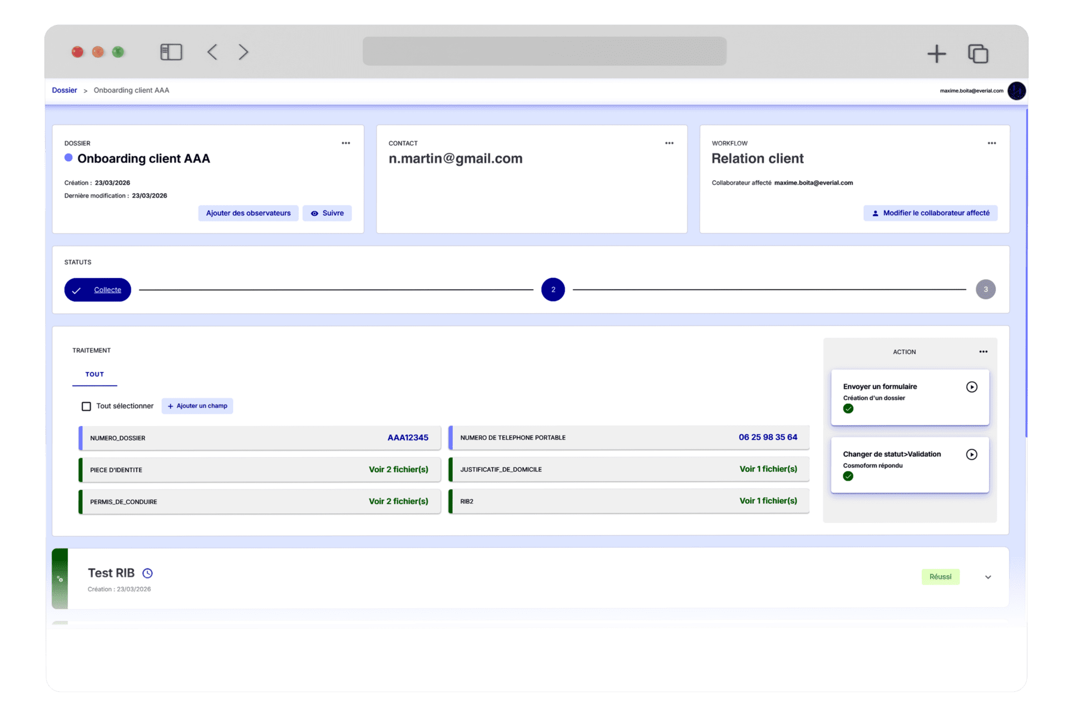Show the tab overview icon

pos(978,53)
